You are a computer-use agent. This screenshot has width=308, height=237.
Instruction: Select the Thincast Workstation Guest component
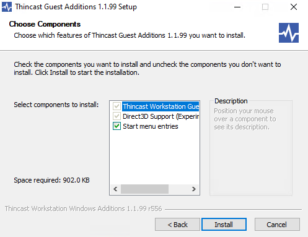click(161, 106)
